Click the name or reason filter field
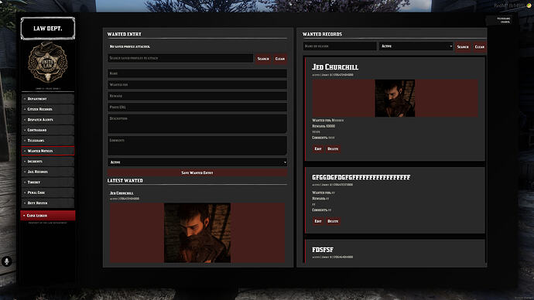The image size is (534, 300). click(x=340, y=46)
